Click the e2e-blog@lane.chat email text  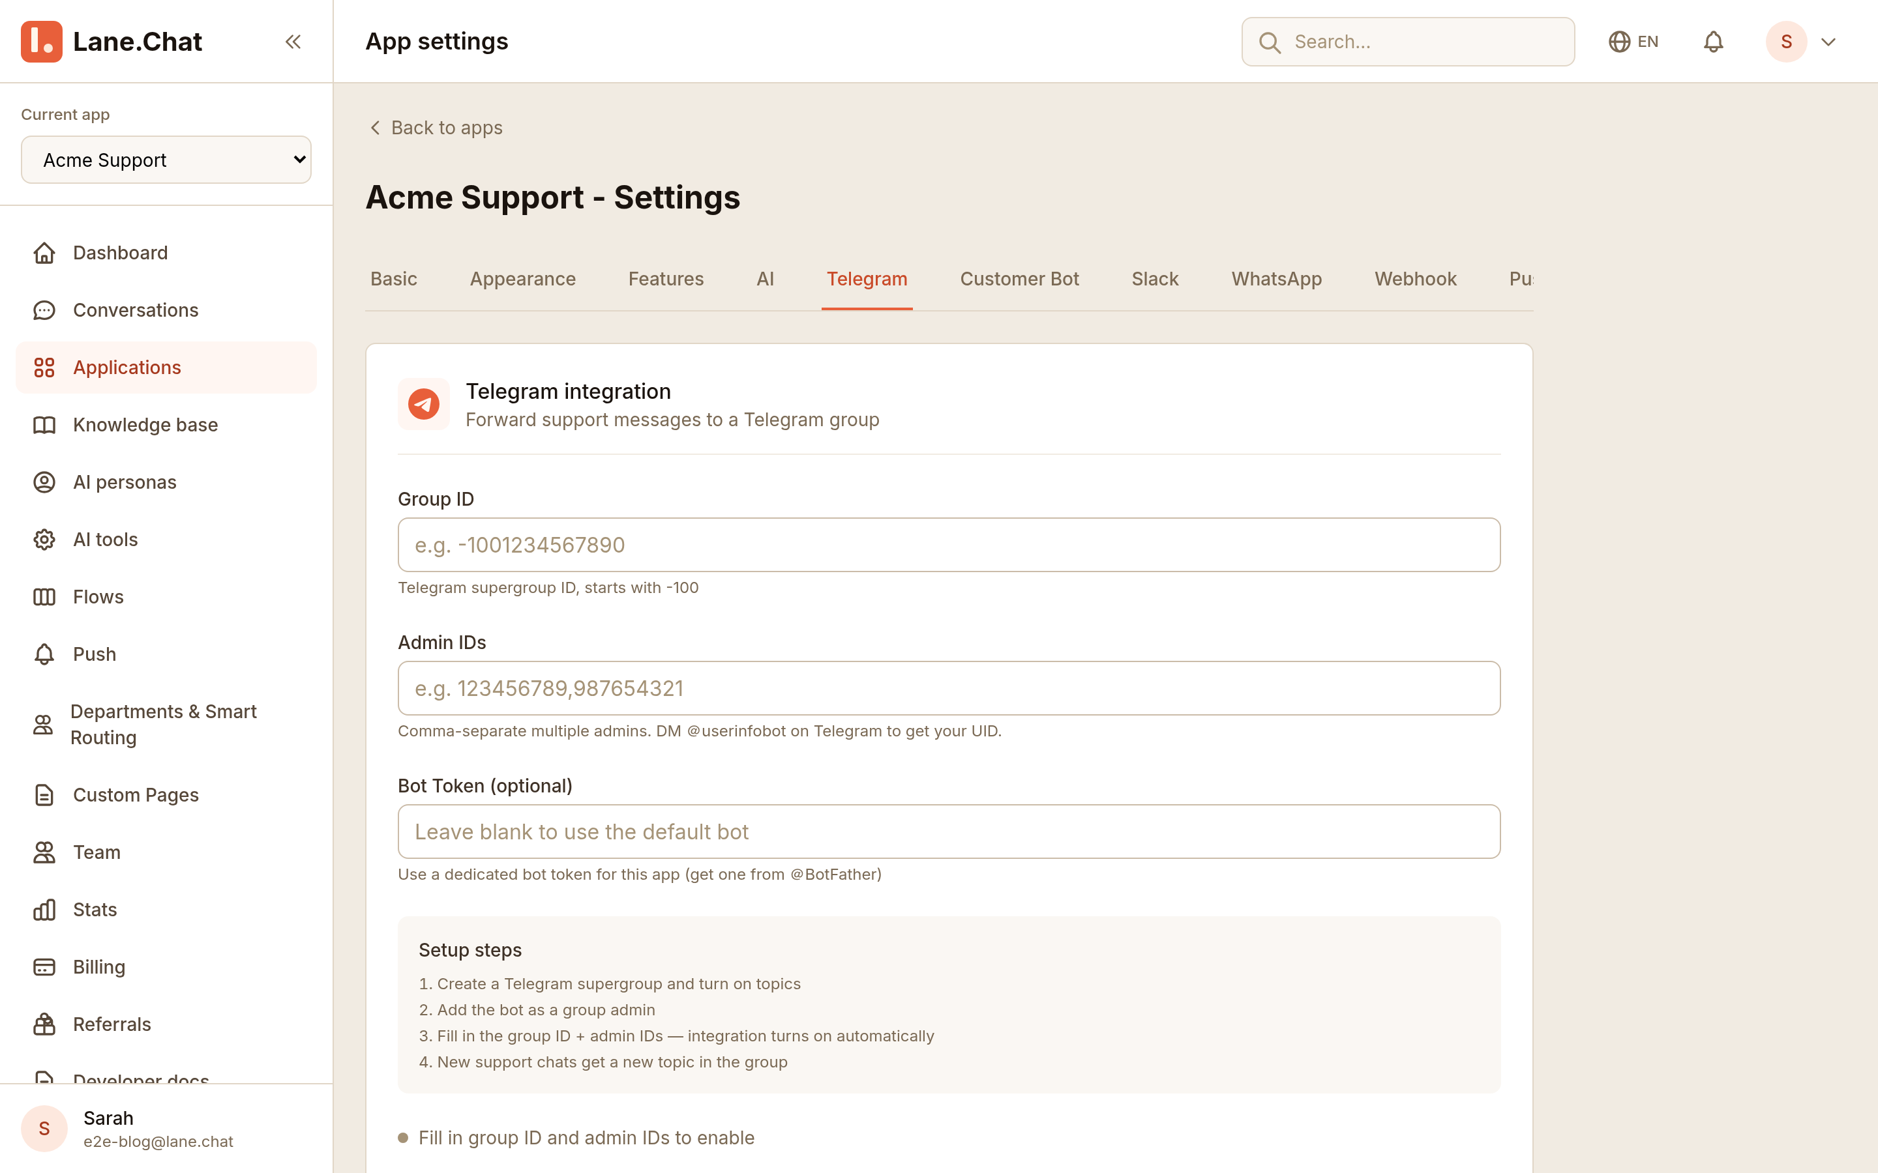click(158, 1142)
